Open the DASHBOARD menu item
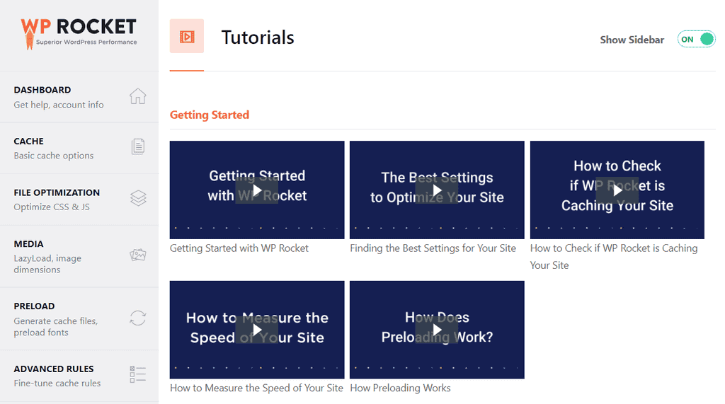 [79, 97]
